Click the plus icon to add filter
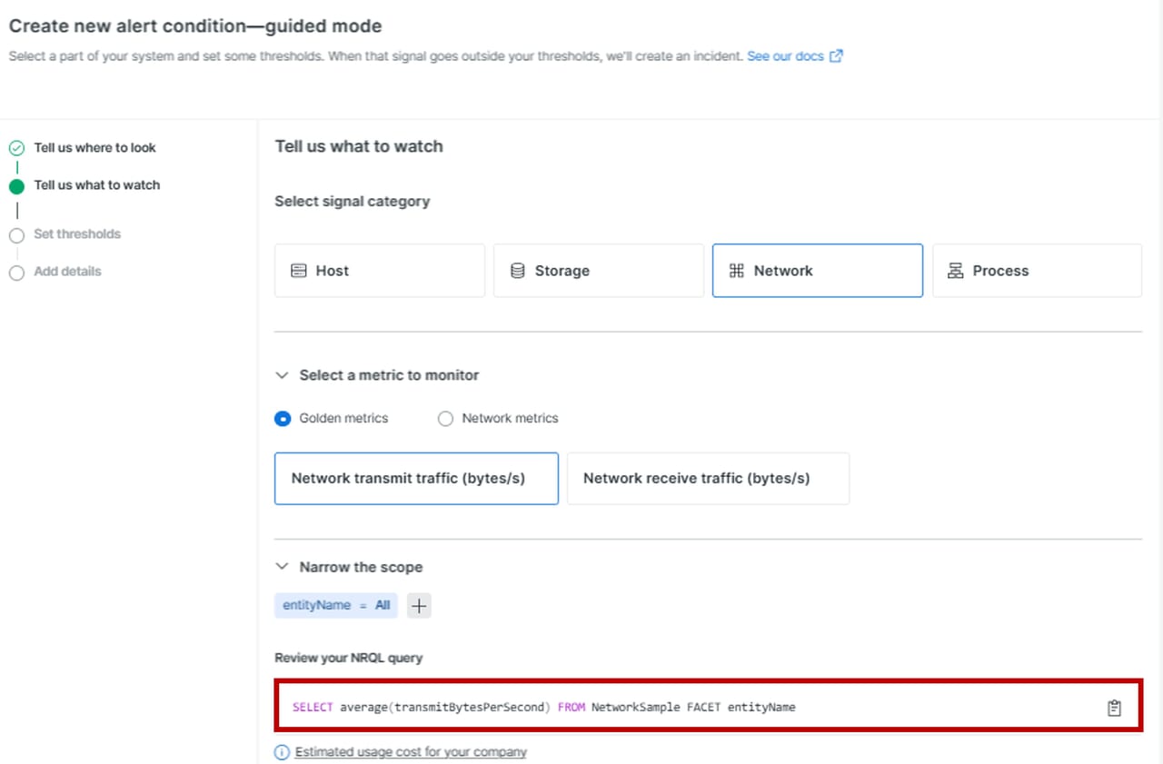This screenshot has width=1163, height=764. pyautogui.click(x=419, y=606)
